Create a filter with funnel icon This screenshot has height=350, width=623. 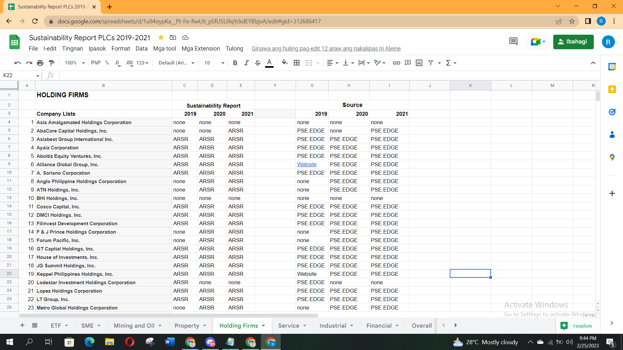pyautogui.click(x=431, y=63)
